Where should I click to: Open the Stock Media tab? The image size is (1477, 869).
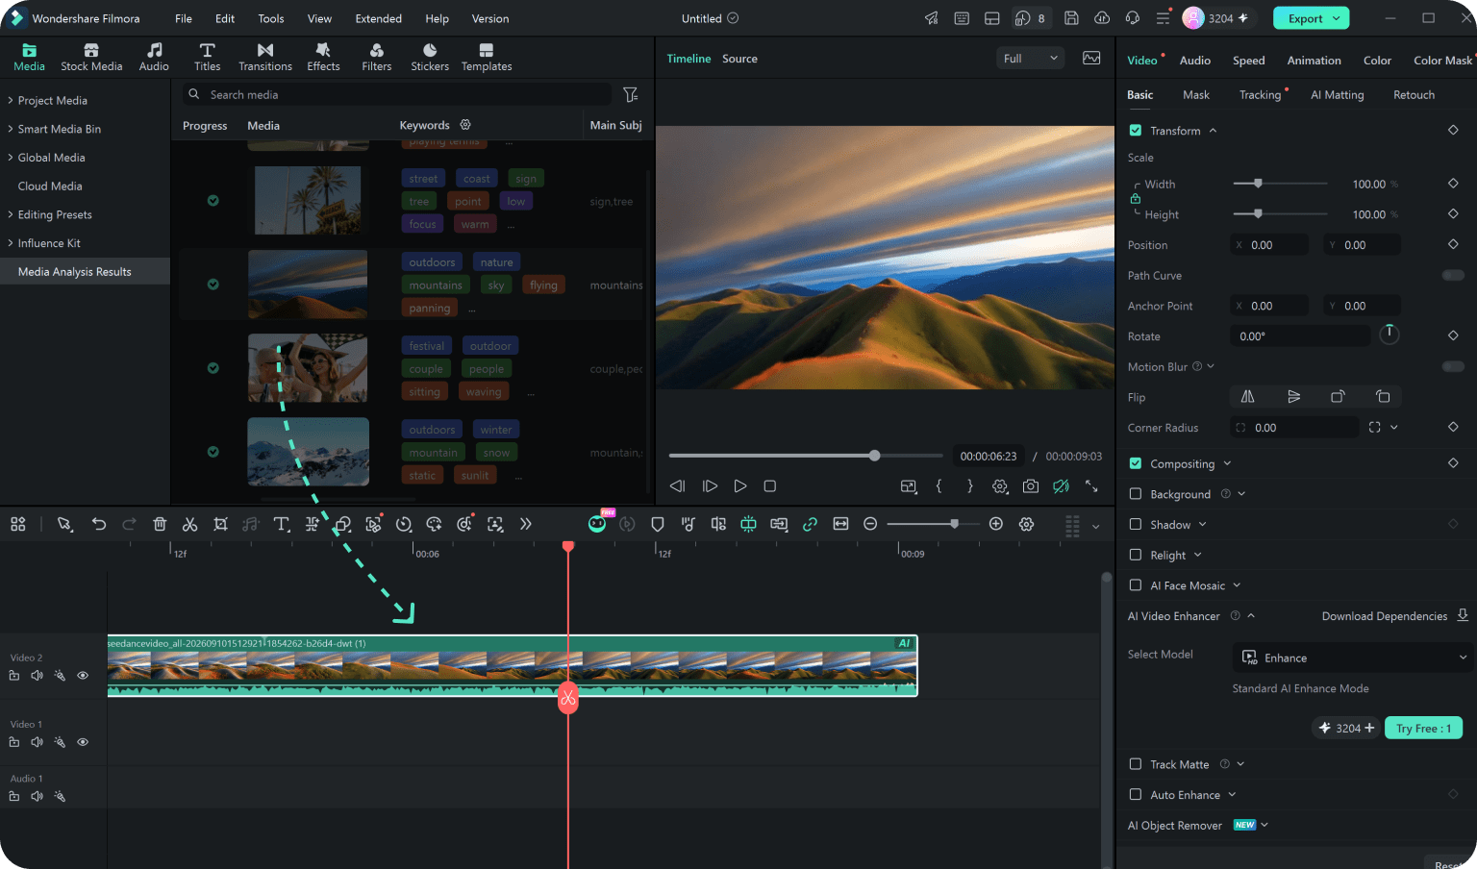tap(91, 58)
